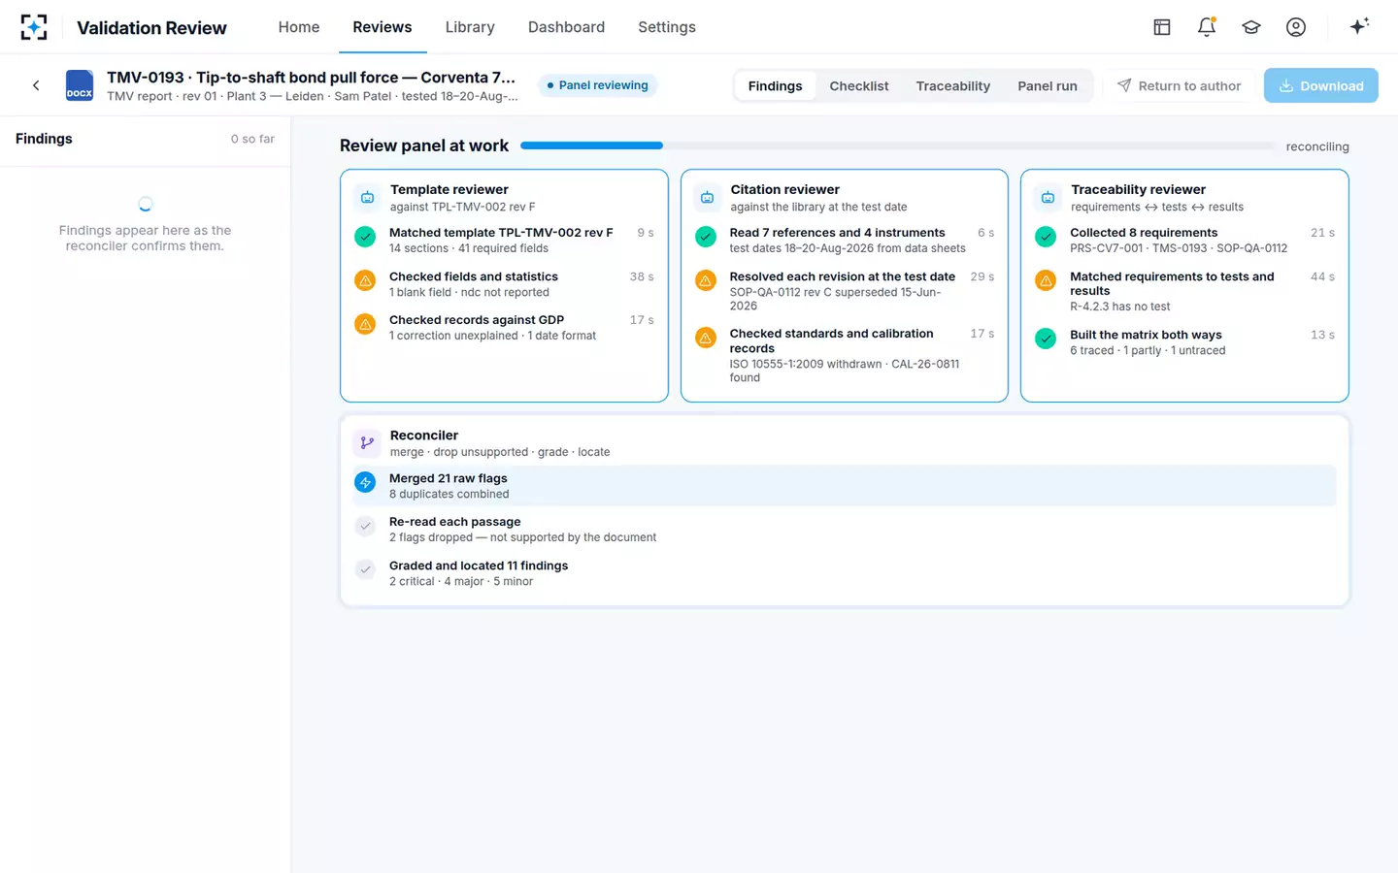1398x873 pixels.
Task: Click the DOCX file icon
Action: 80,85
